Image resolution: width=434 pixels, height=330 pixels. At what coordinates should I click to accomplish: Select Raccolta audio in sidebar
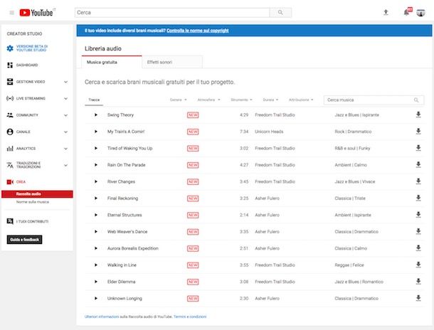click(37, 194)
